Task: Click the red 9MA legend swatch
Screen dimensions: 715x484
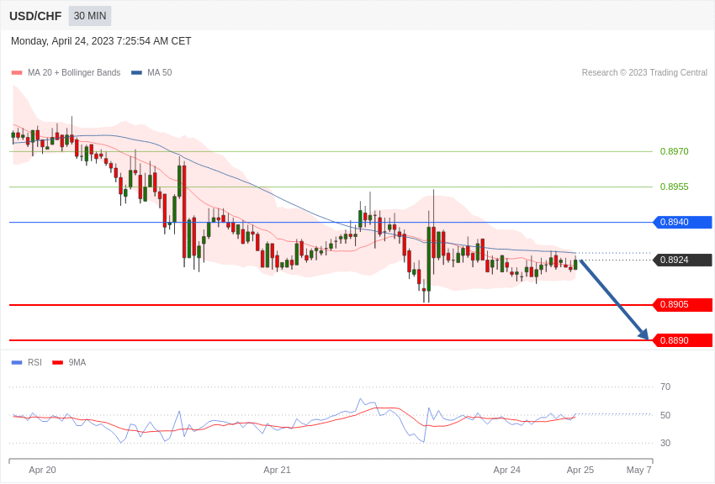Action: pos(58,362)
